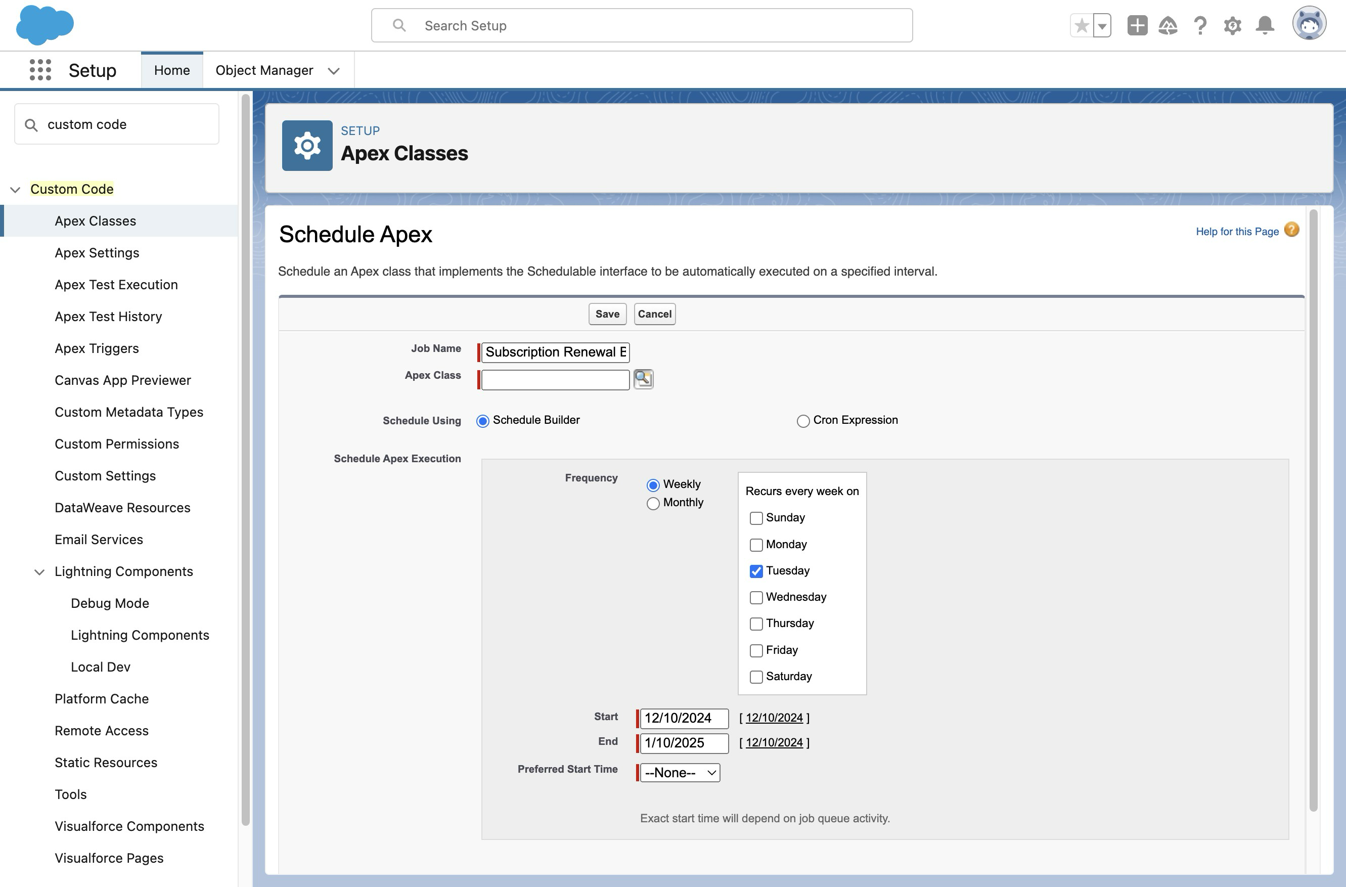Image resolution: width=1346 pixels, height=887 pixels.
Task: Open Custom Permissions in sidebar
Action: 116,444
